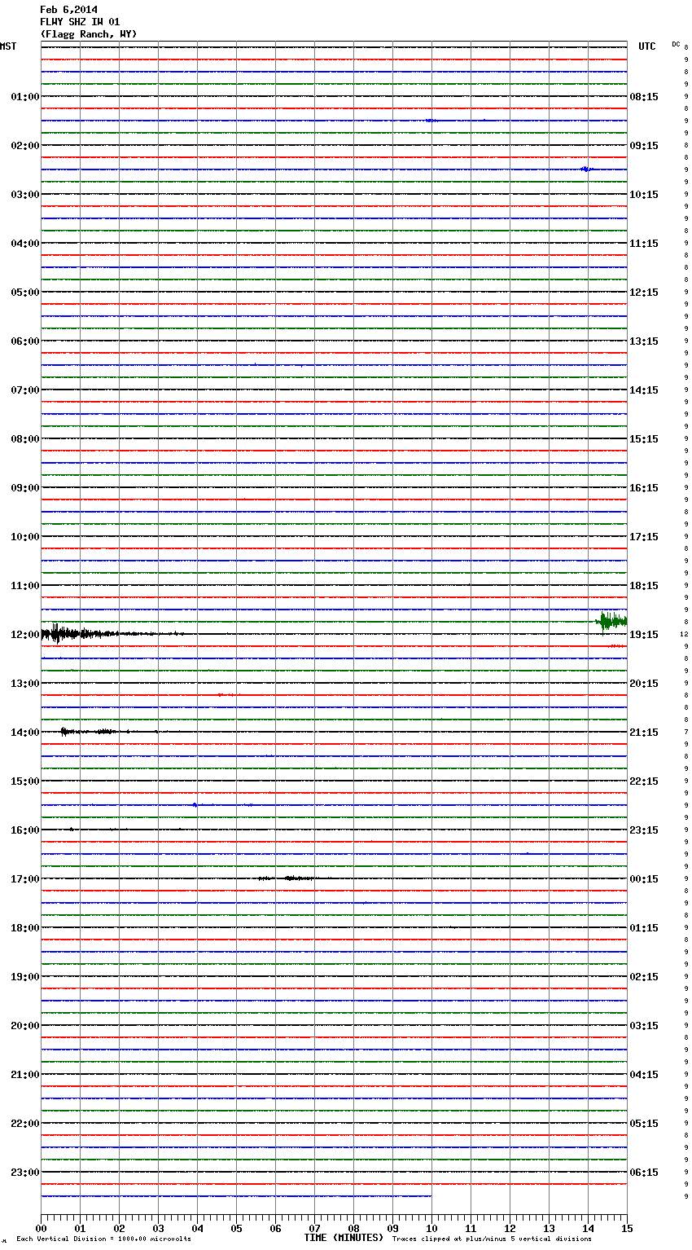Click the 21:15 UTC time label
Viewport: 692px width, 1250px height.
(x=644, y=733)
